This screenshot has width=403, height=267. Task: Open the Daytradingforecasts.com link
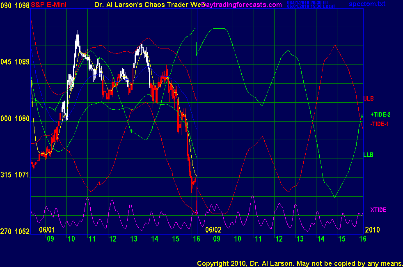click(241, 5)
